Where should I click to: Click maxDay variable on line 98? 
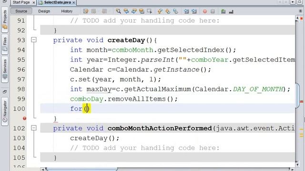[x=99, y=89]
